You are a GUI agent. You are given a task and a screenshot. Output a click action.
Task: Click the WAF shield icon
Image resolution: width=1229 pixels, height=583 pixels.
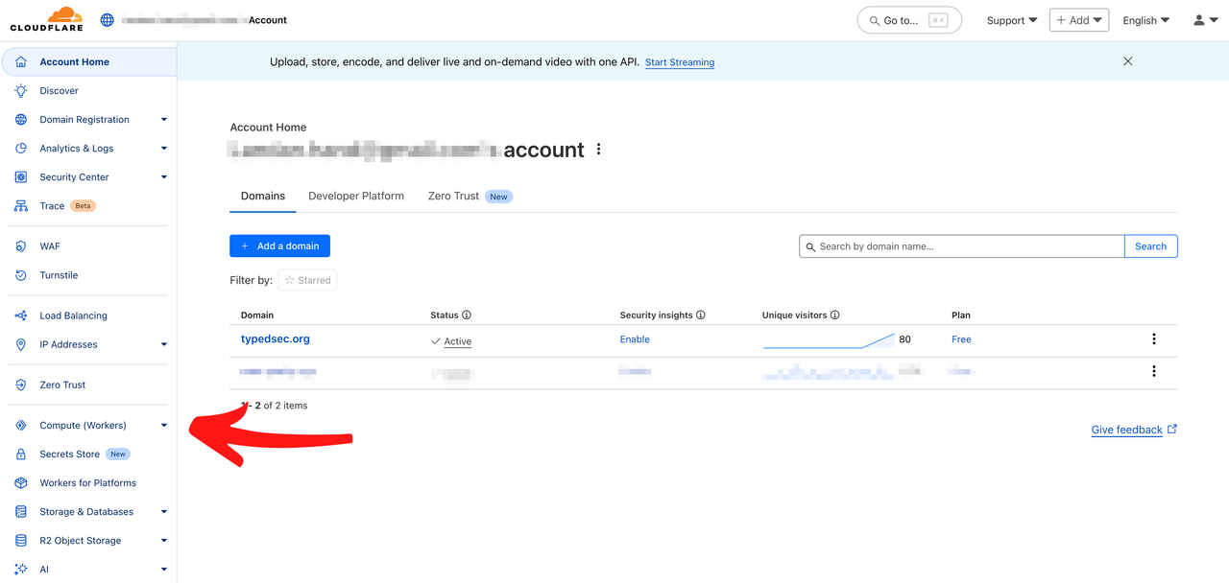pos(21,246)
